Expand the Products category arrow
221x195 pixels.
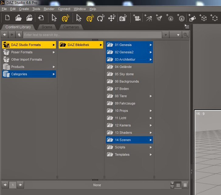(54, 67)
